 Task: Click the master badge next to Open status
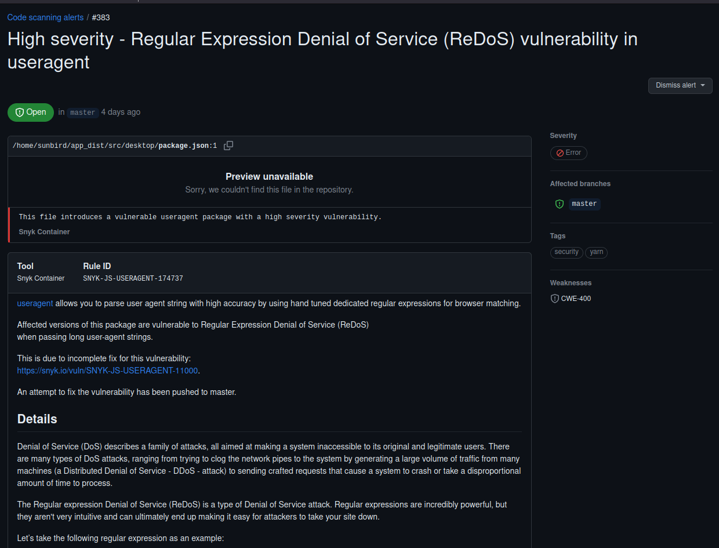pyautogui.click(x=82, y=112)
